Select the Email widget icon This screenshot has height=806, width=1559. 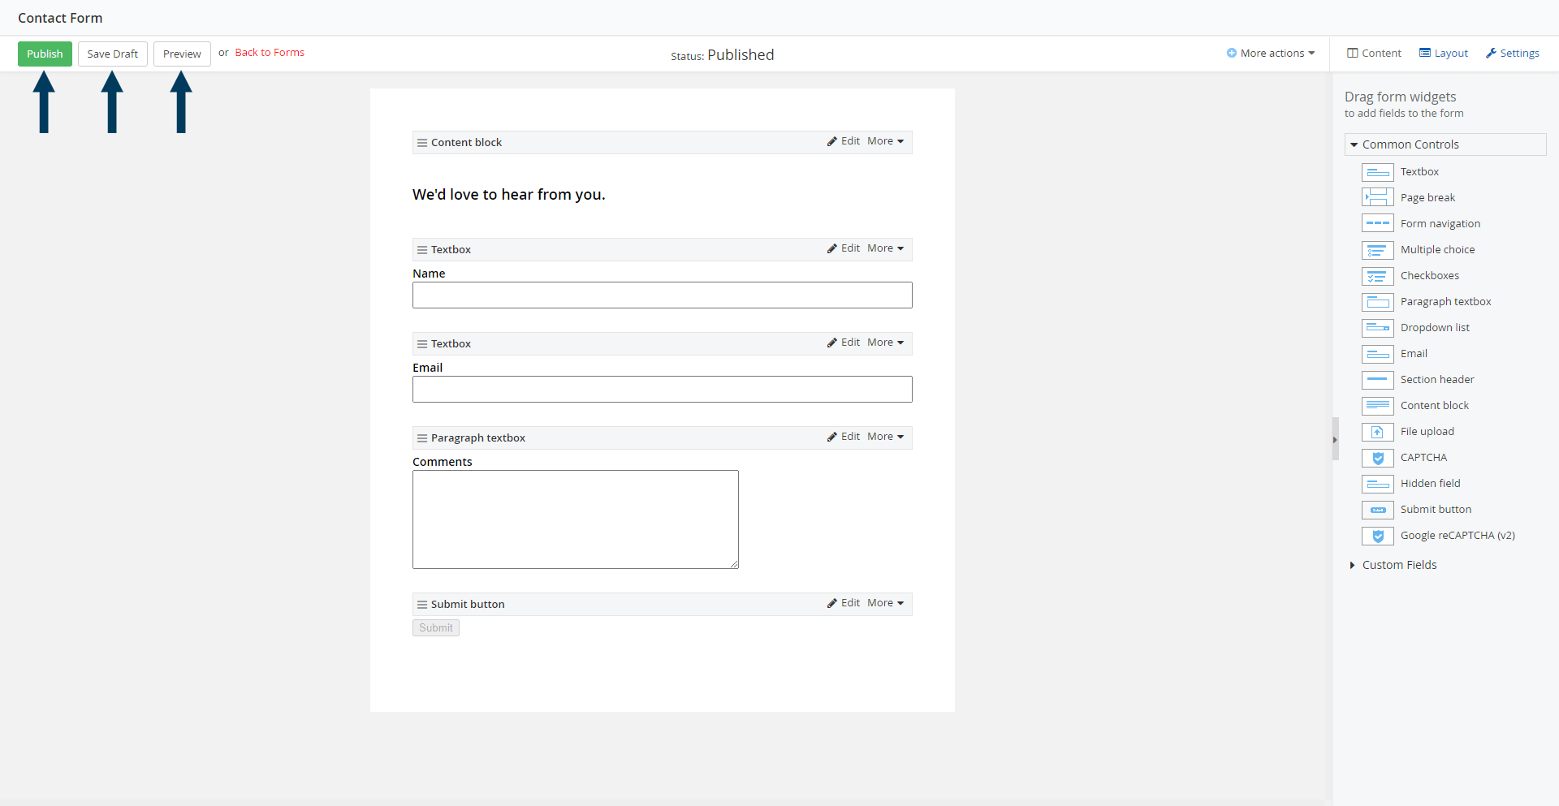[1377, 354]
